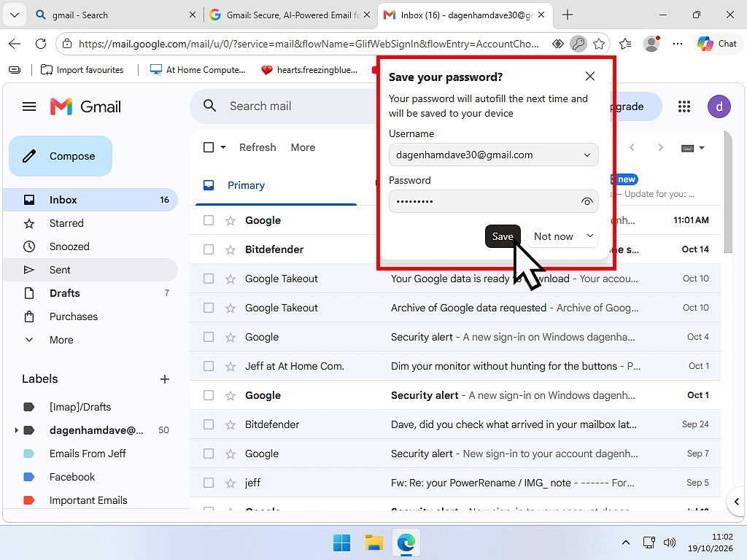Tick checkbox for Google Oct 4 security alert
The width and height of the screenshot is (747, 560).
pyautogui.click(x=209, y=337)
